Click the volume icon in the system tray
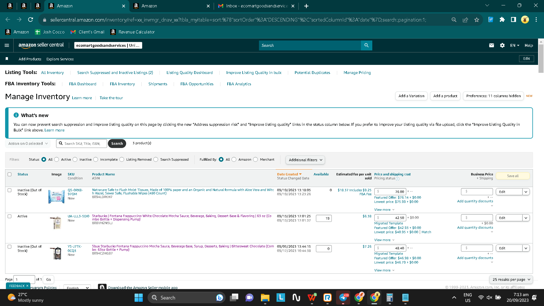This screenshot has height=306, width=544. [x=489, y=297]
